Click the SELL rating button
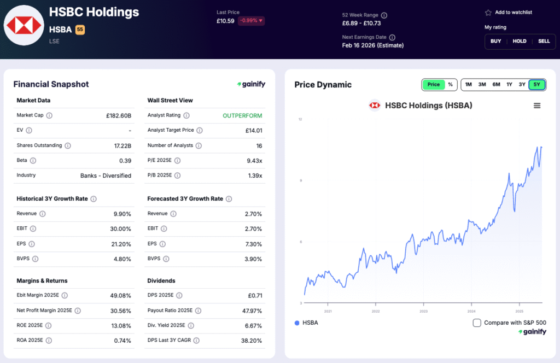 coord(544,41)
